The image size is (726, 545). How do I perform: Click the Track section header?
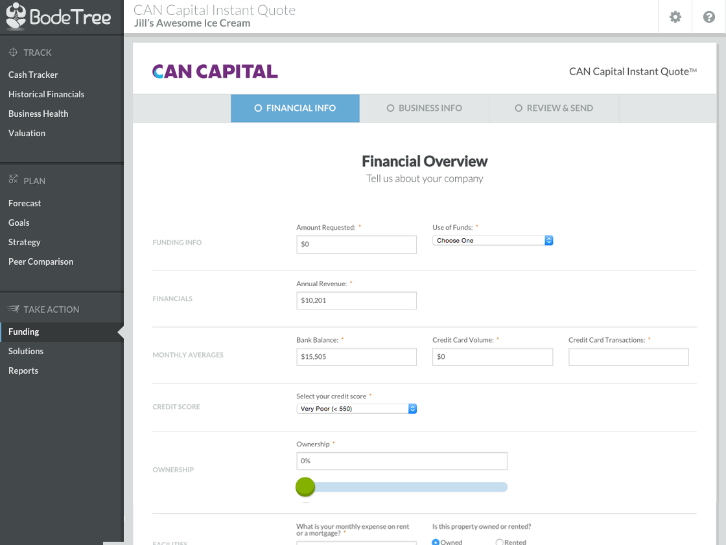pyautogui.click(x=38, y=53)
